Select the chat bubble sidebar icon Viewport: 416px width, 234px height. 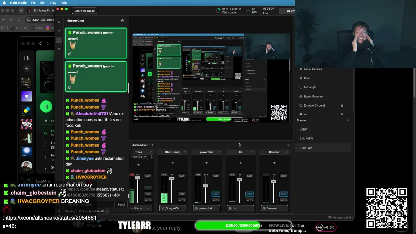pyautogui.click(x=59, y=40)
